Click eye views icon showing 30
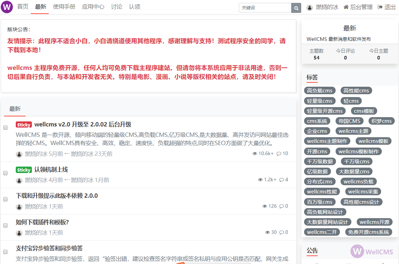 pos(268,232)
